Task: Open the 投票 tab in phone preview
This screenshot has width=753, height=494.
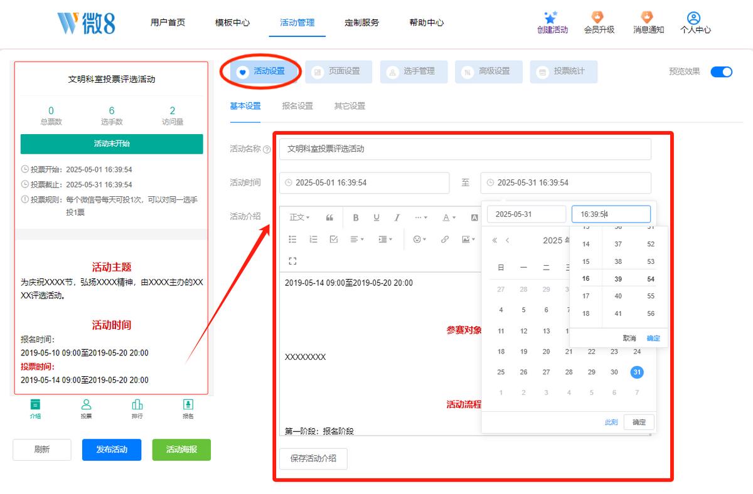Action: 86,408
